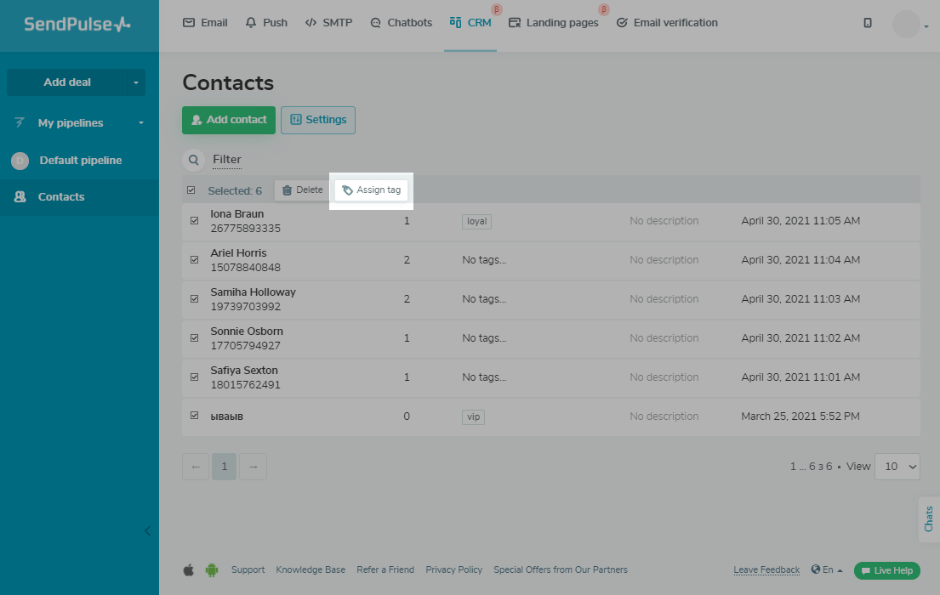Select page 1 in pagination

point(225,467)
